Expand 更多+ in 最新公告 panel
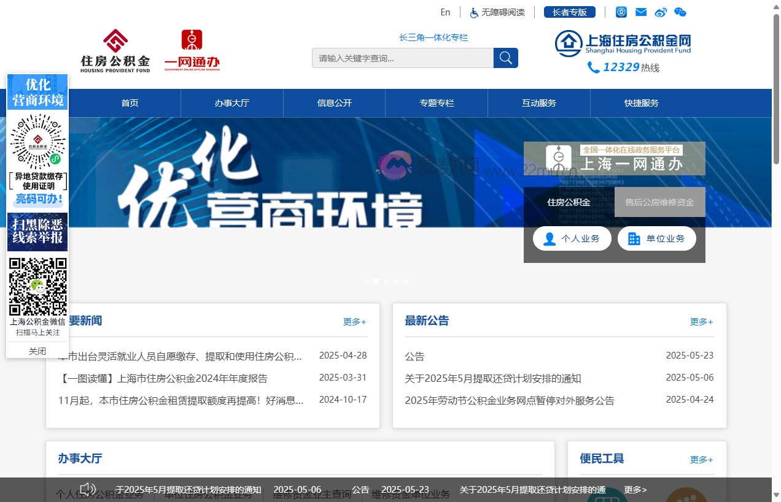This screenshot has height=502, width=781. pos(701,321)
